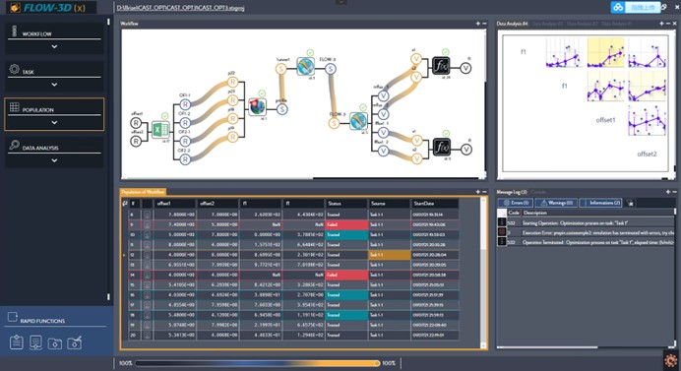Click the Excel node in the workflow
681x371 pixels.
tap(160, 129)
